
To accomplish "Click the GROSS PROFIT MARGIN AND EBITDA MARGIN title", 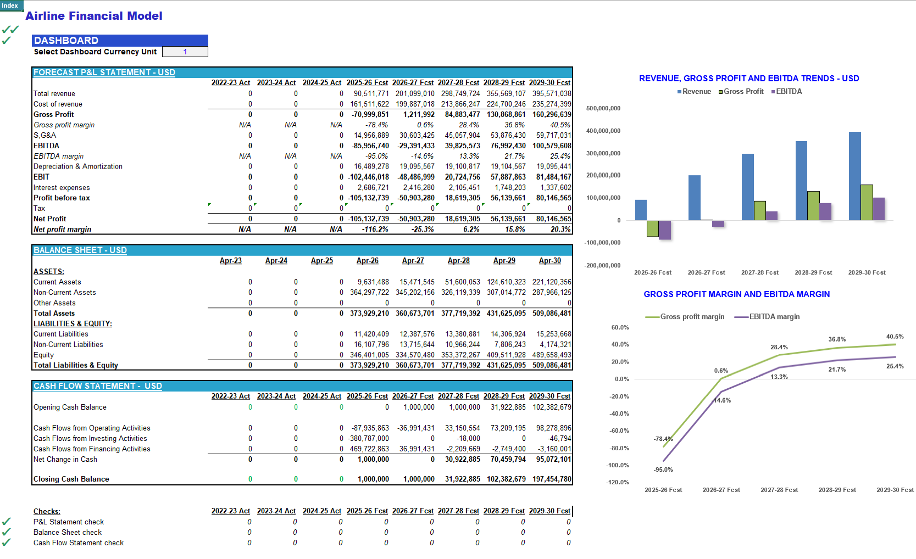I will tap(737, 294).
